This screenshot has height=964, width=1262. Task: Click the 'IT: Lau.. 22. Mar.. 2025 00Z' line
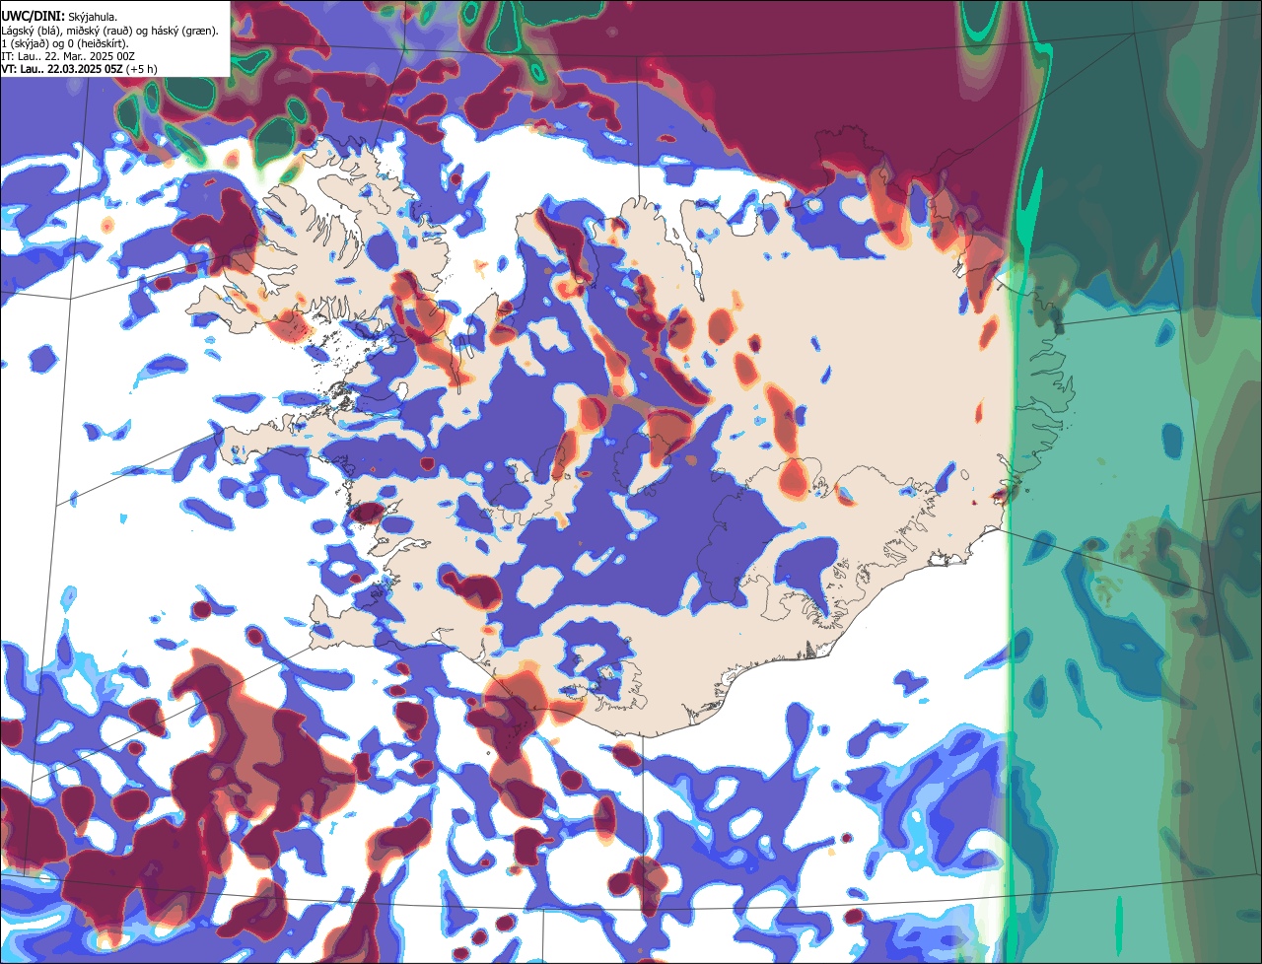68,56
